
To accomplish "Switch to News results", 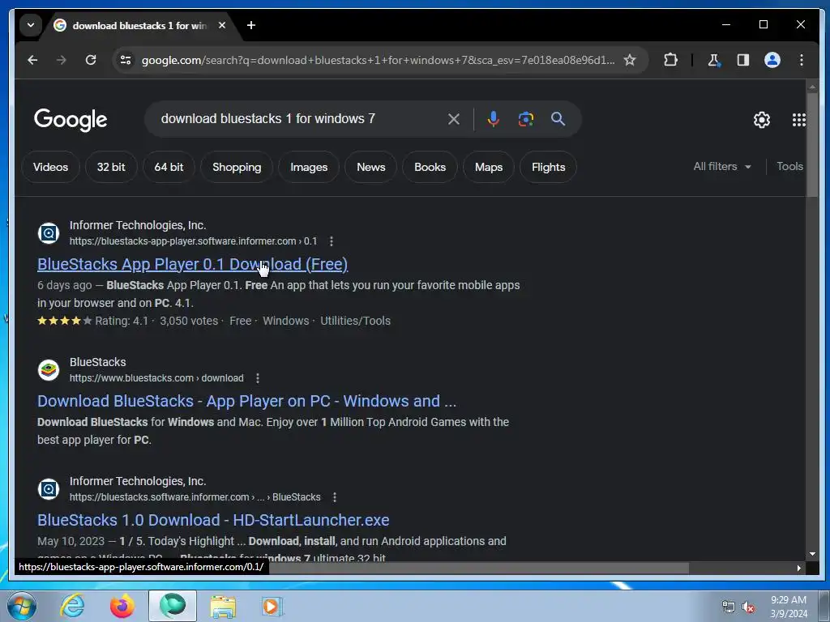I will click(x=370, y=167).
